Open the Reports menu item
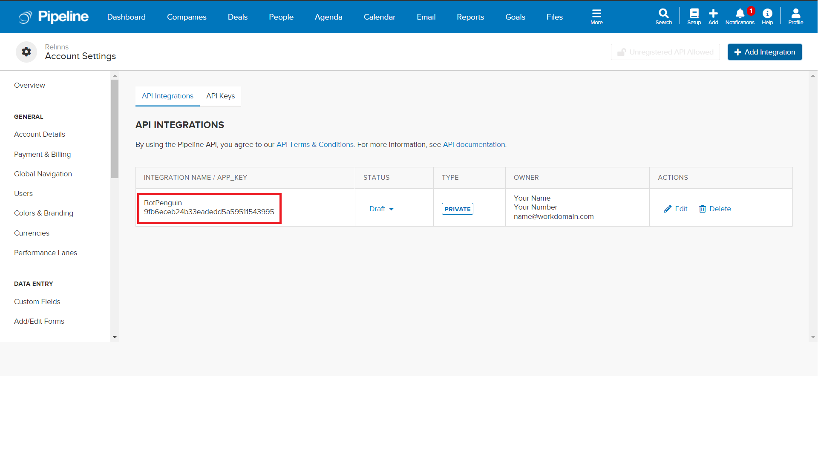 click(470, 17)
